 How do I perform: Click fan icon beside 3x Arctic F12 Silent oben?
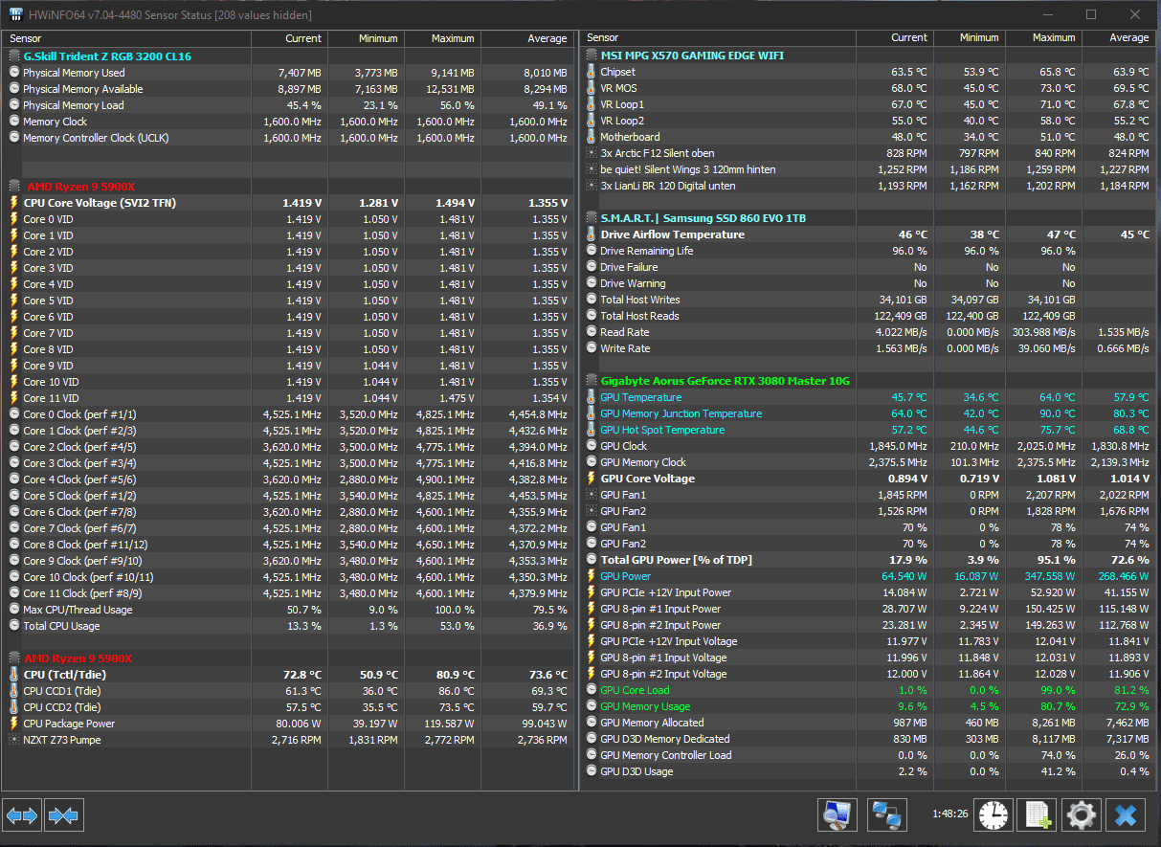(x=591, y=153)
